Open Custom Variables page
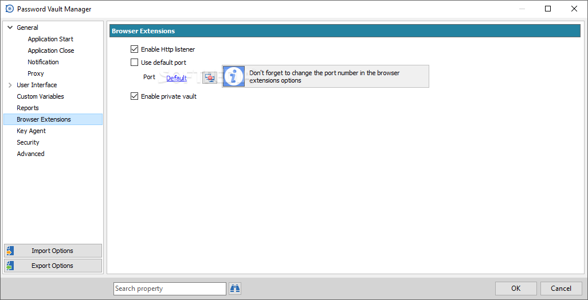This screenshot has width=588, height=300. pyautogui.click(x=40, y=96)
